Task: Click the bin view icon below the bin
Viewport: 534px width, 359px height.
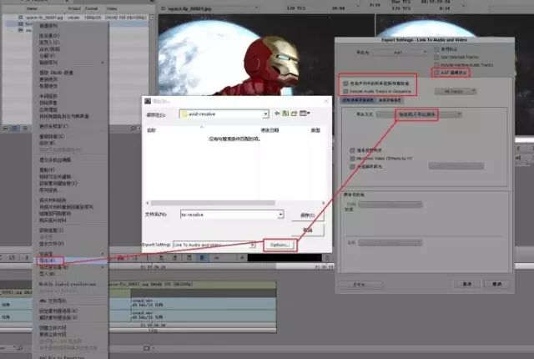Action: 14,129
